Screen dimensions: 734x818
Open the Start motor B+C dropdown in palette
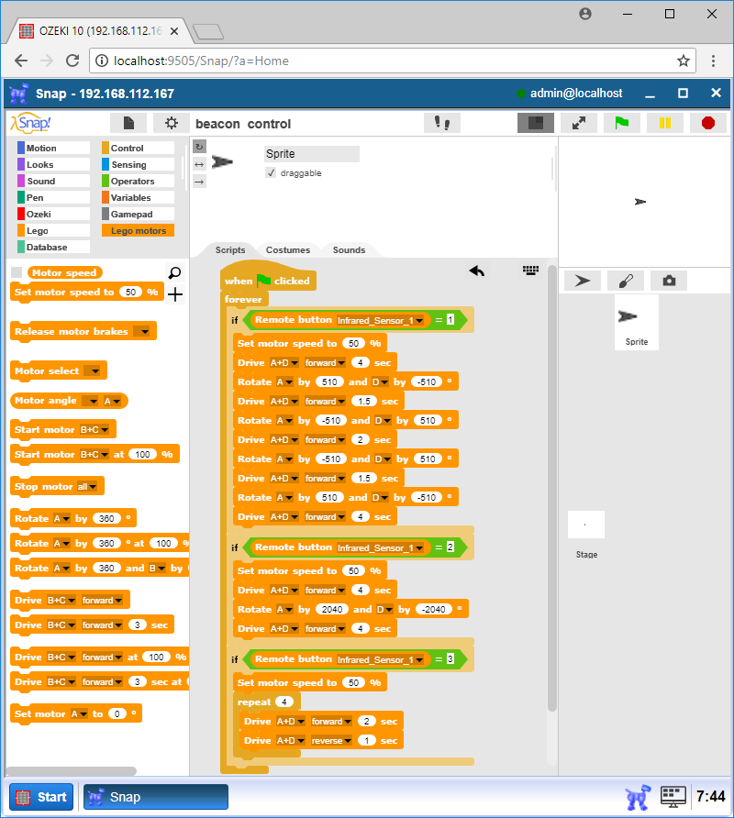[95, 430]
